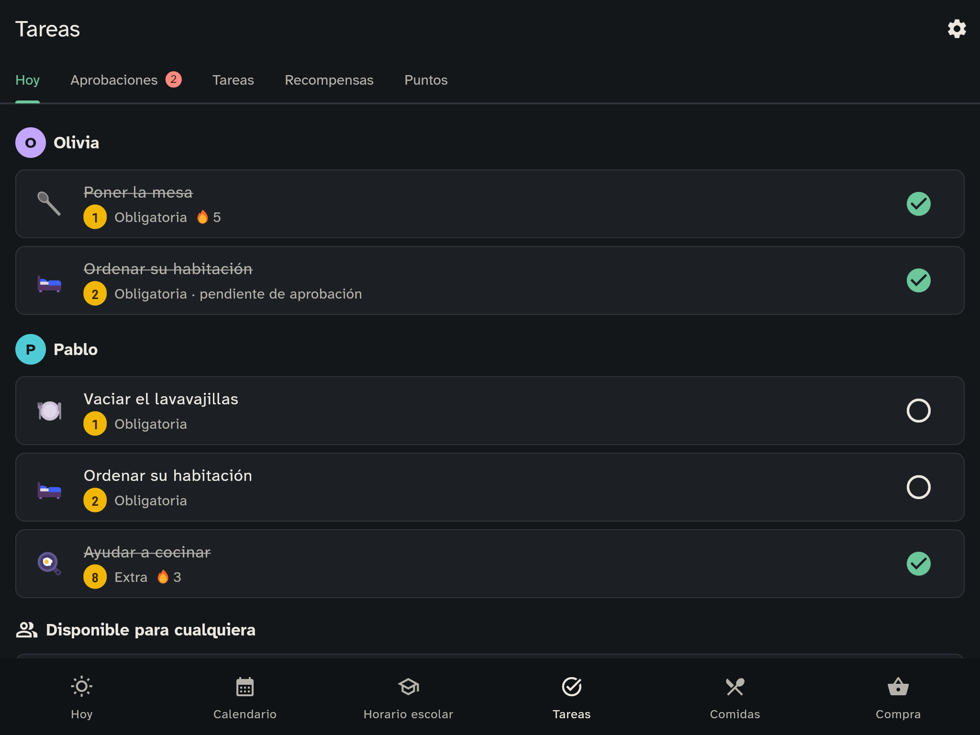Open Calendario in the bottom navigation
Screen dimensions: 980x735
tap(245, 698)
